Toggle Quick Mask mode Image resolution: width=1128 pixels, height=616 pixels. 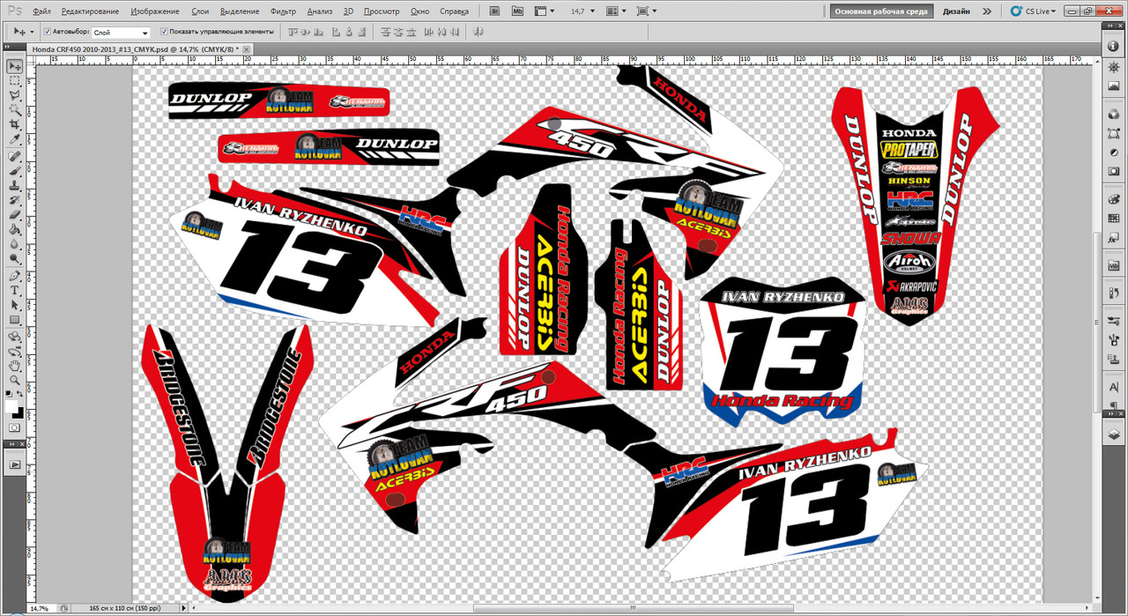click(15, 427)
